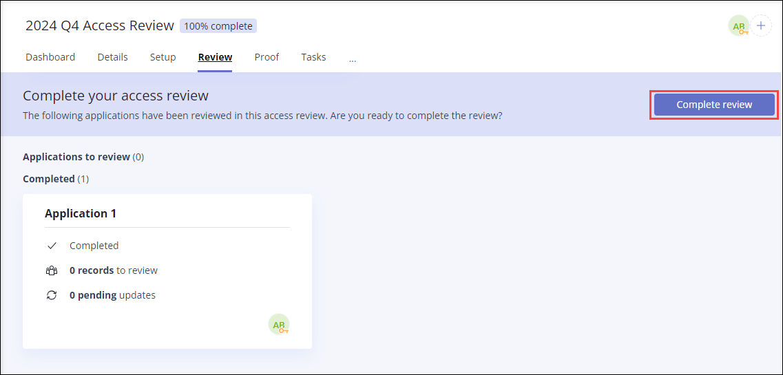This screenshot has height=375, width=783.
Task: Click the people icon beside records to review
Action: point(52,271)
